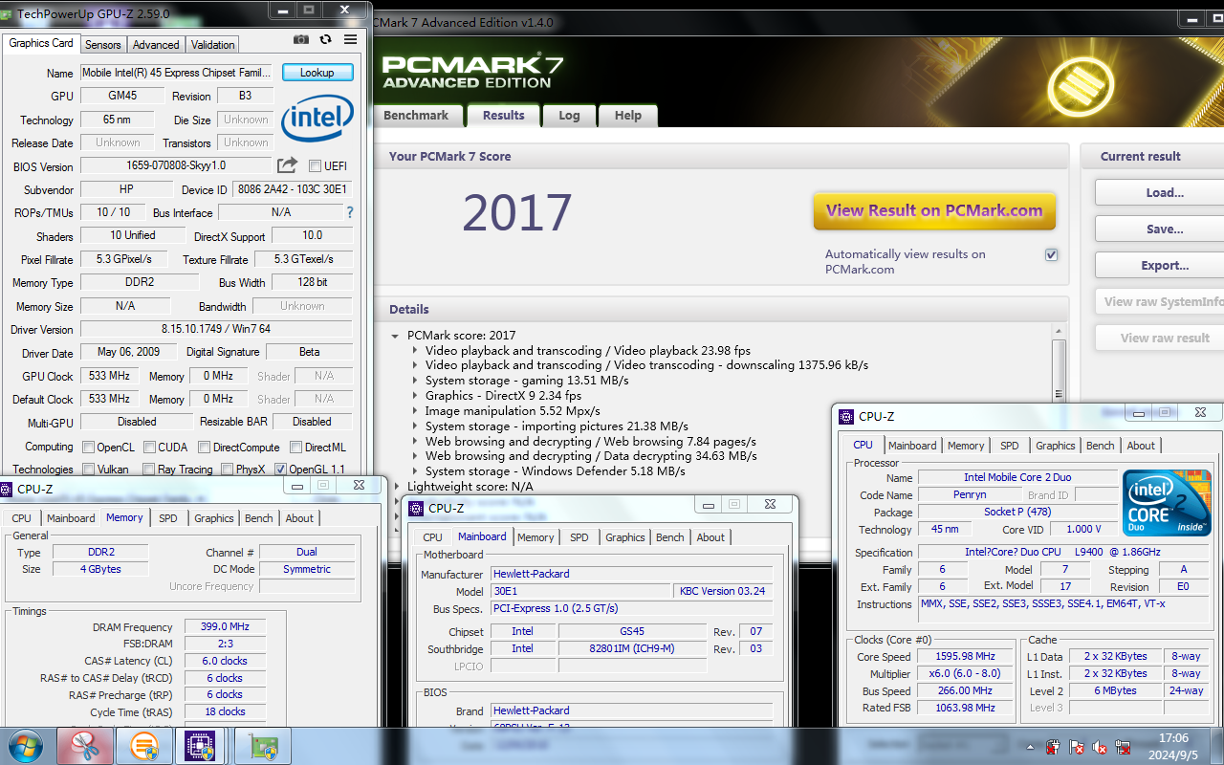
Task: Select the SPD tab in CPU-Z Mainboard window
Action: pos(579,537)
